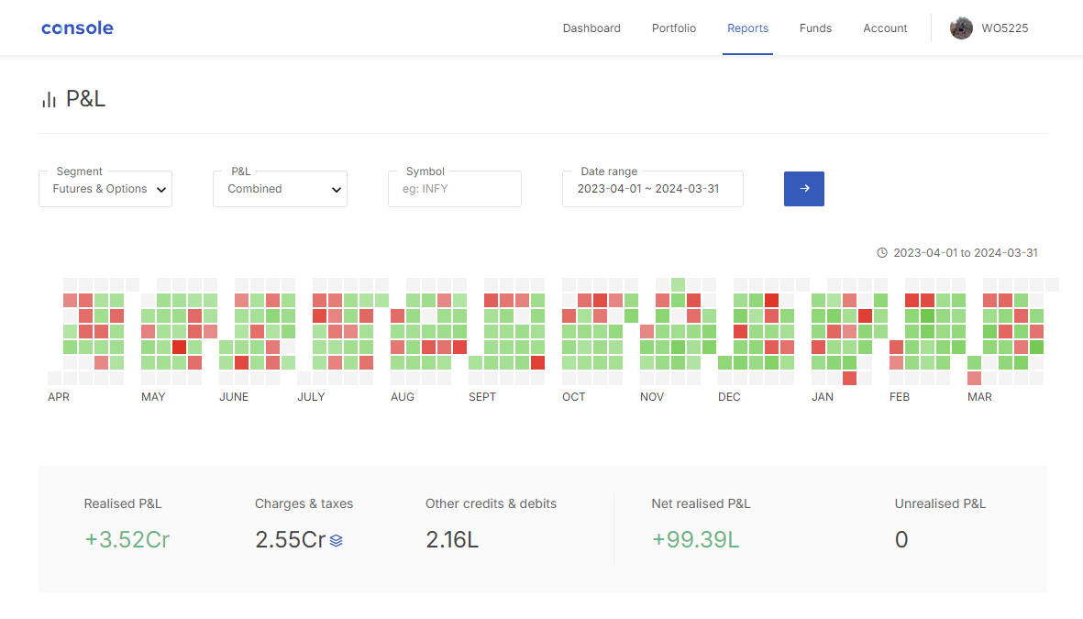Open the Dashboard page

(x=591, y=28)
